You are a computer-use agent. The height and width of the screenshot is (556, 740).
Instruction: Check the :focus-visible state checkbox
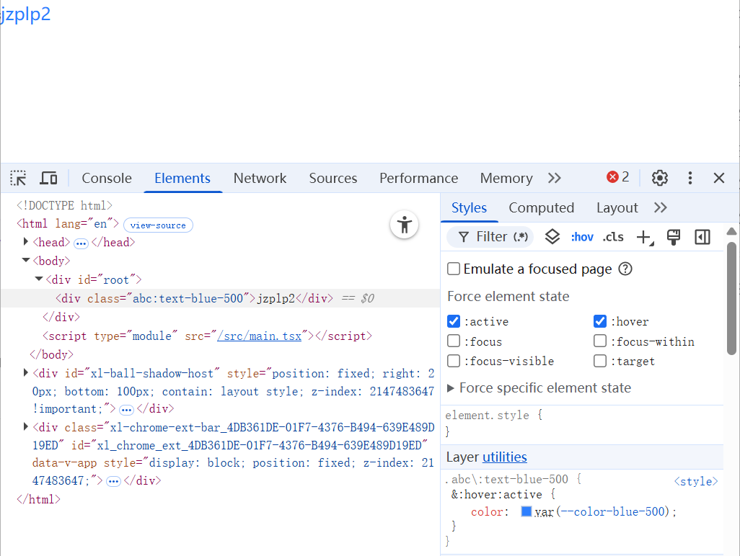click(x=454, y=361)
